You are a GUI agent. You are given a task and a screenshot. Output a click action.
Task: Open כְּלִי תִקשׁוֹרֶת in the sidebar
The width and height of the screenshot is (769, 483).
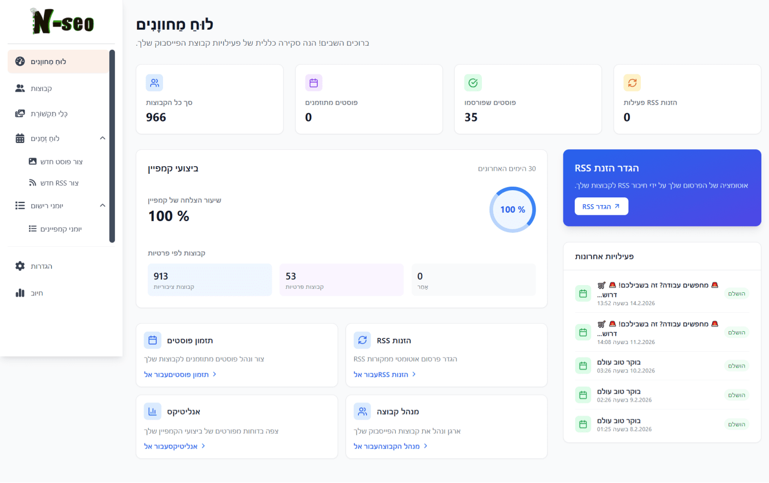pyautogui.click(x=49, y=114)
